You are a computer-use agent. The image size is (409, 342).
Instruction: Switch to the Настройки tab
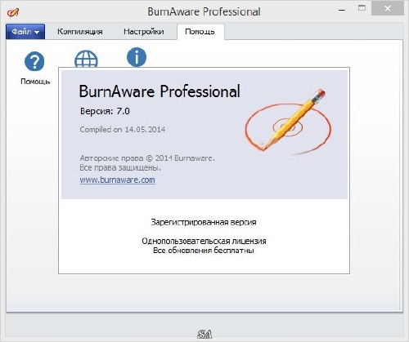(x=144, y=32)
